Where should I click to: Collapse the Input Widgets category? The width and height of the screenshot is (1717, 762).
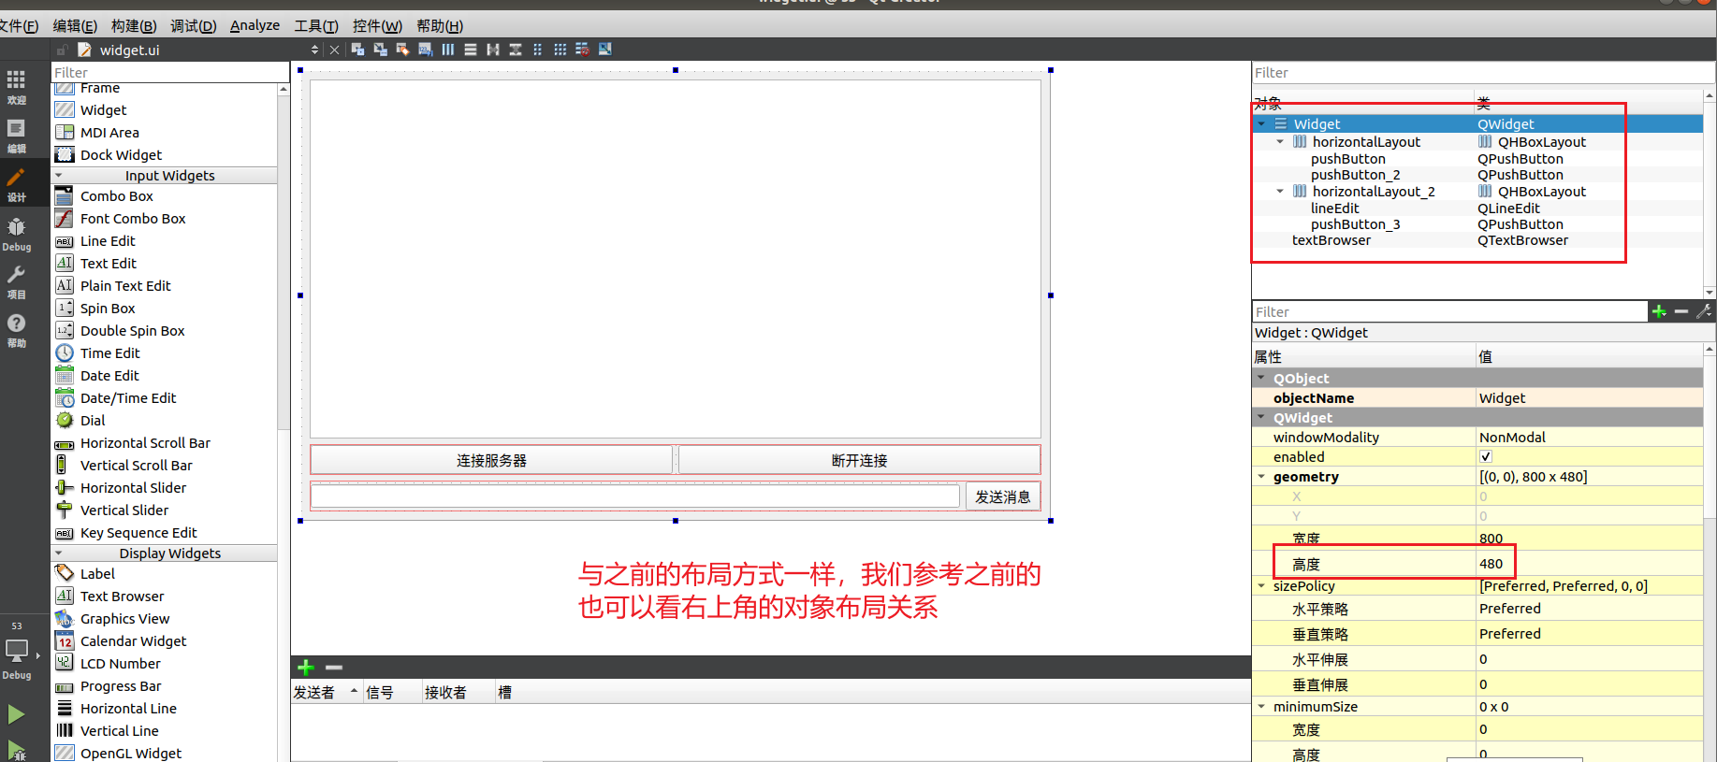59,176
